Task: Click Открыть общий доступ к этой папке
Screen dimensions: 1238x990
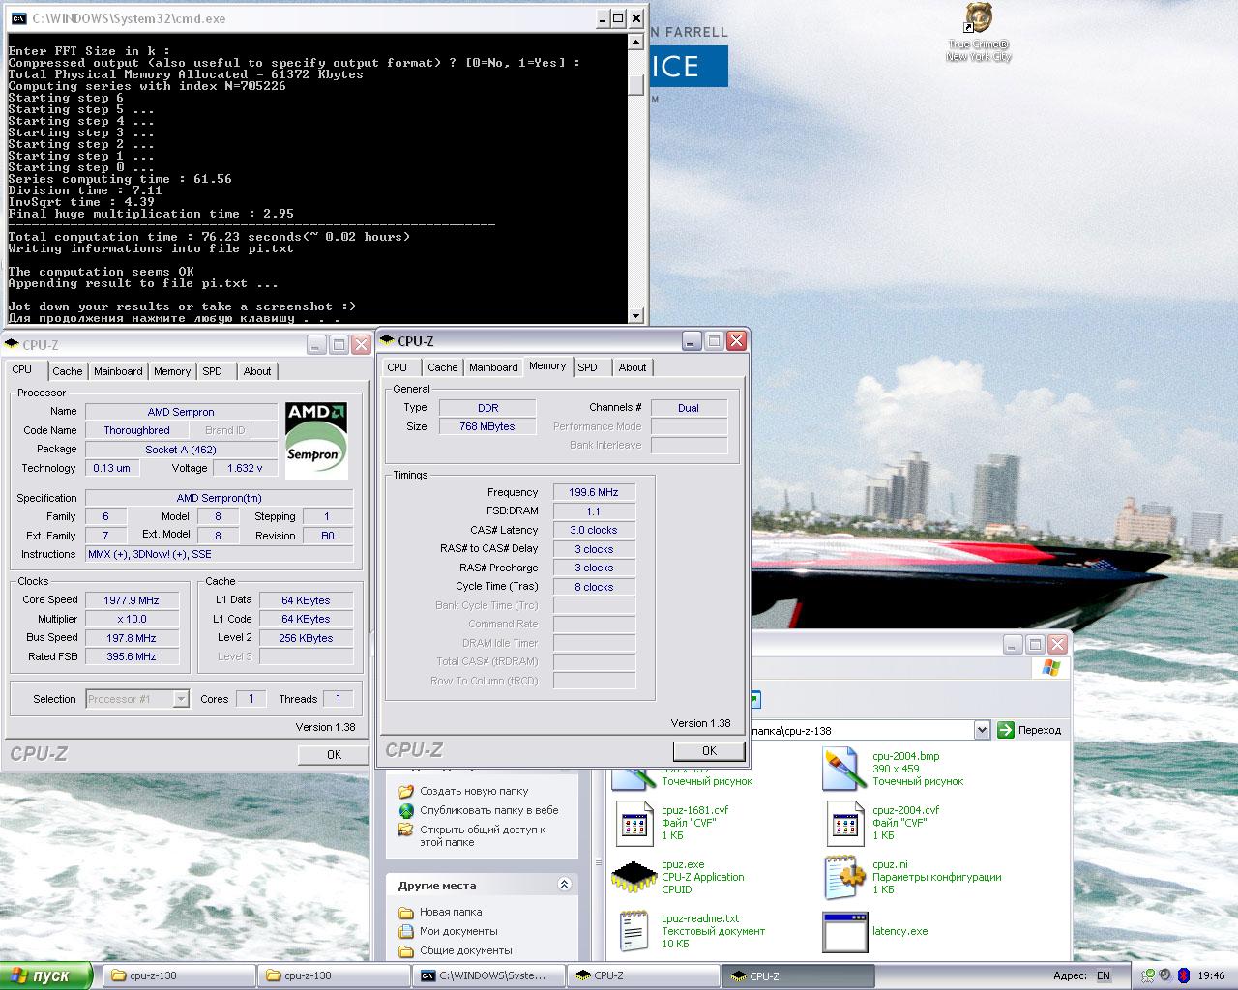Action: (483, 835)
